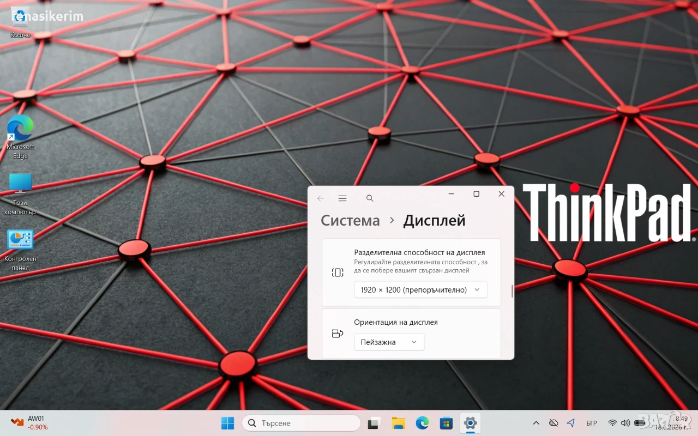Open the volume speaker tray icon
The image size is (698, 436).
[625, 423]
